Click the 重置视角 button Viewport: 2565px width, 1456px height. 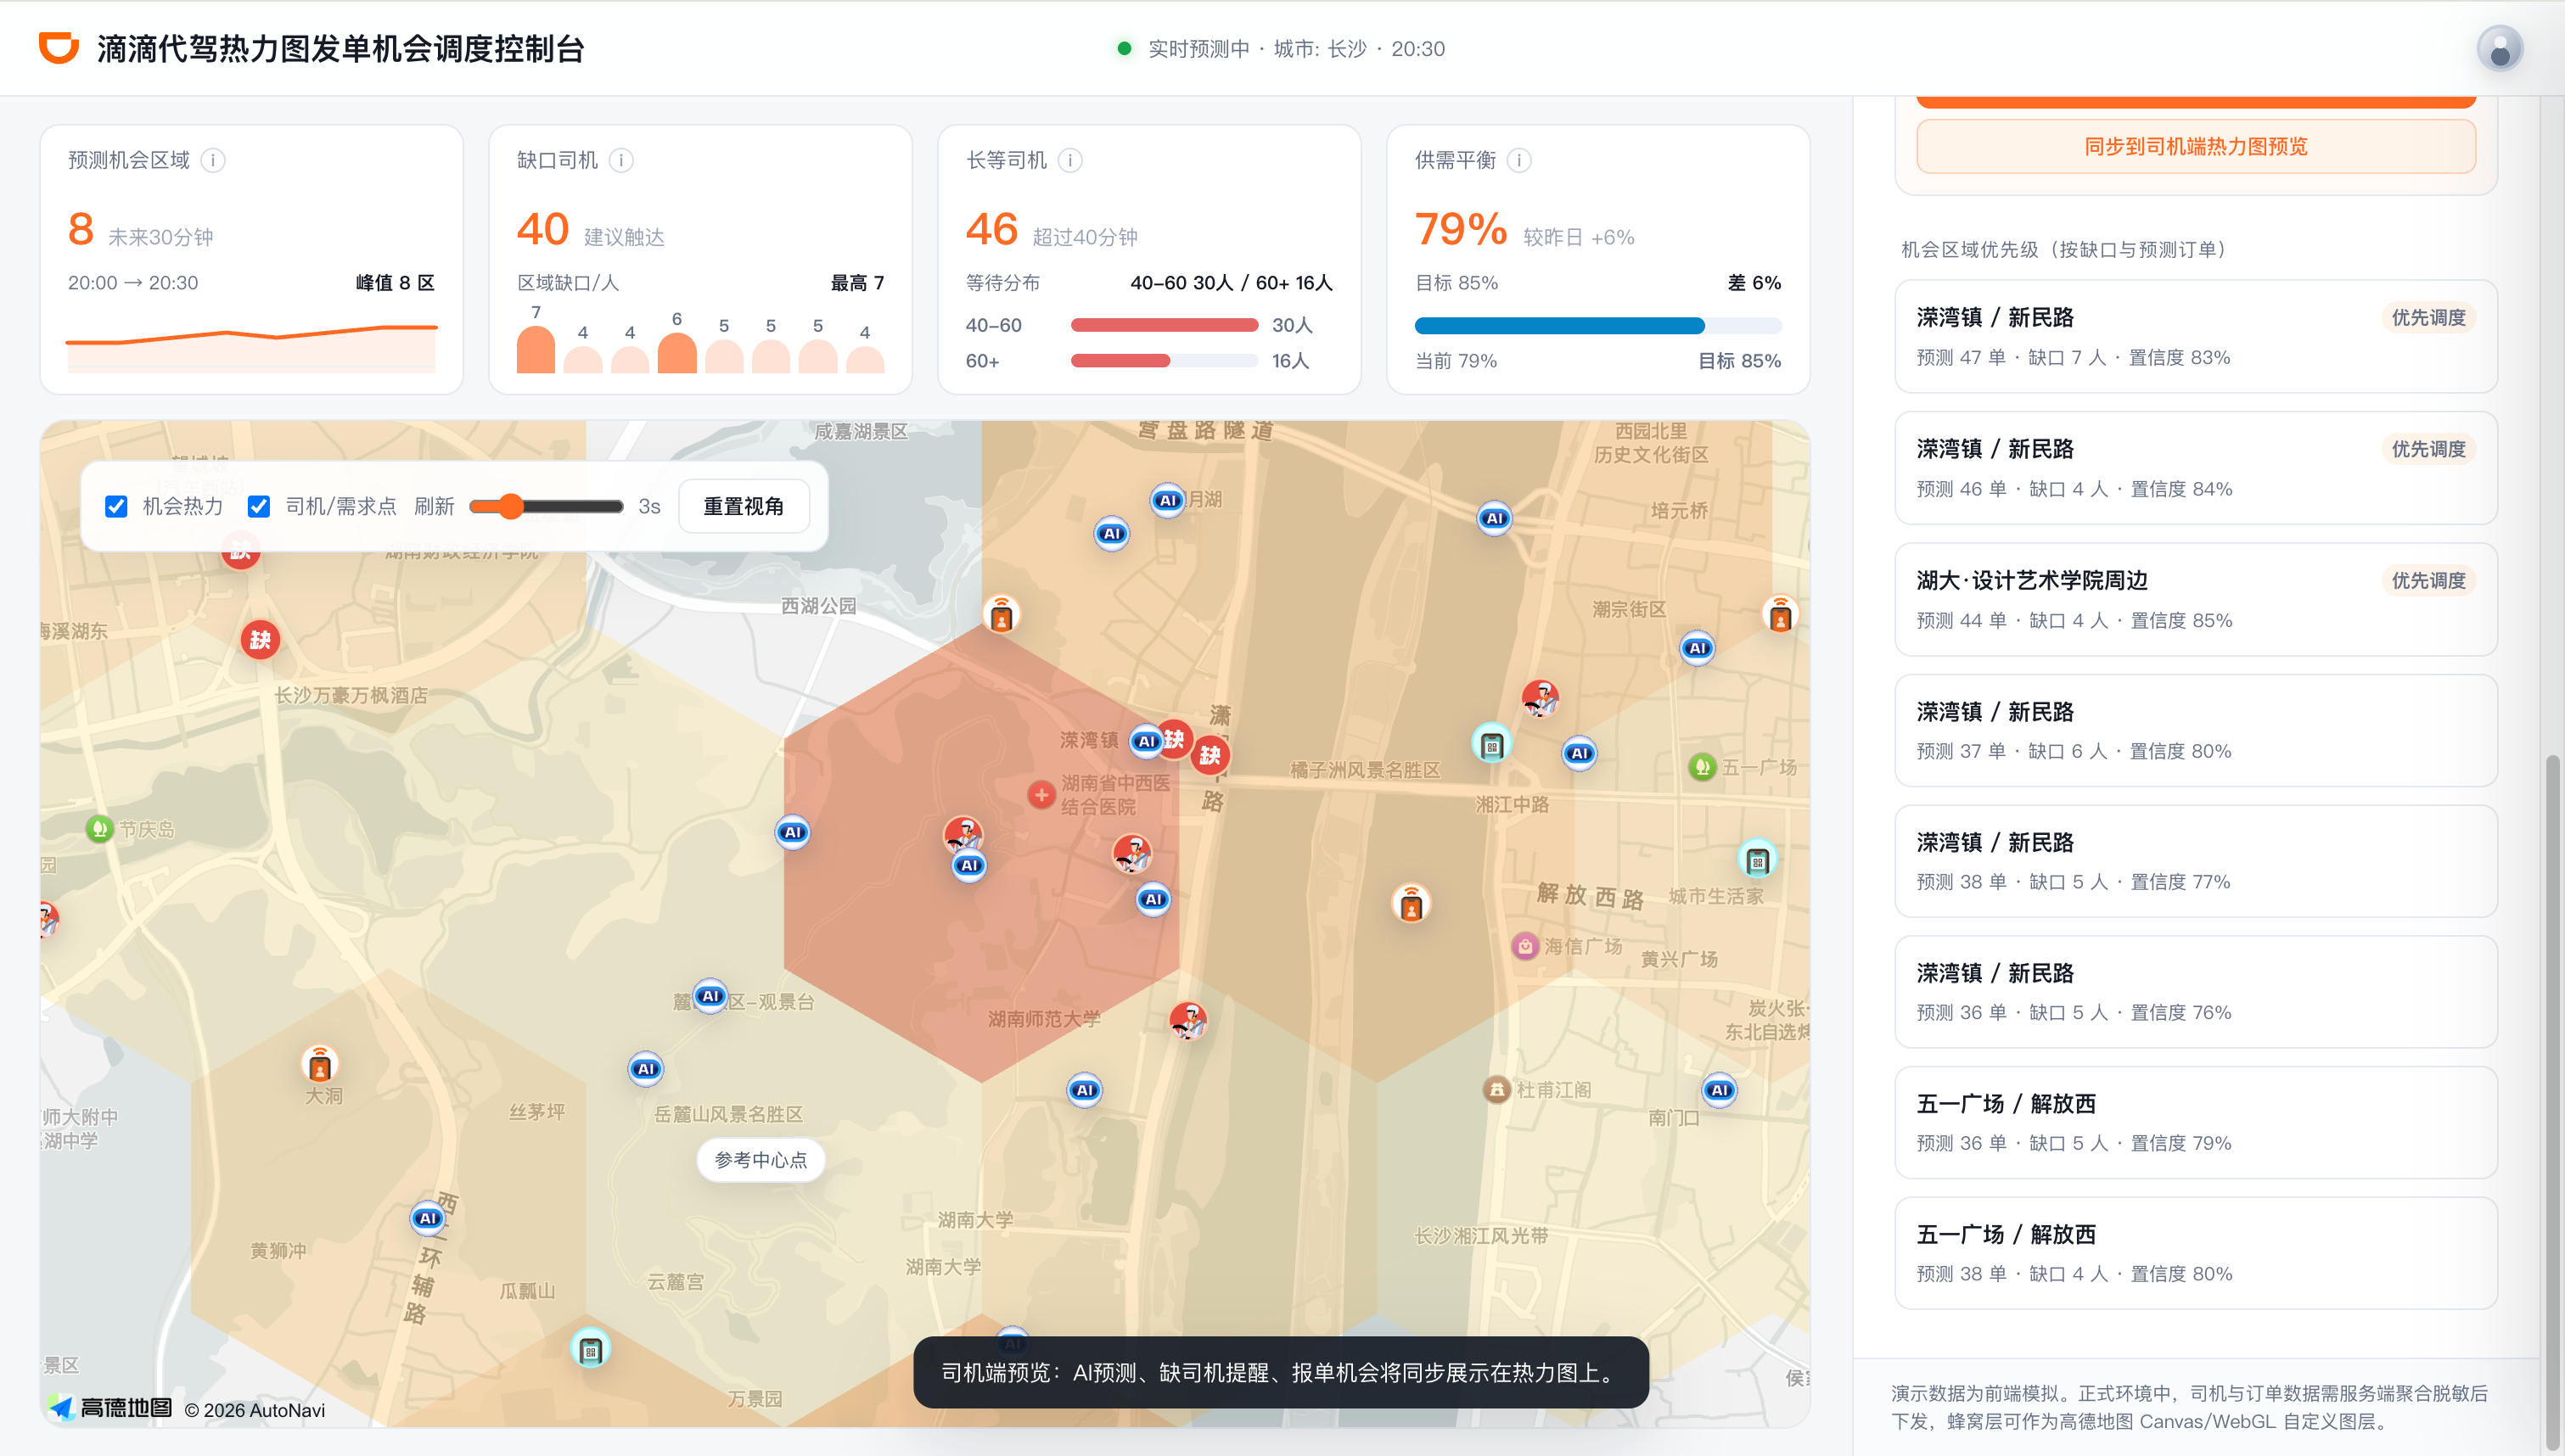(743, 506)
